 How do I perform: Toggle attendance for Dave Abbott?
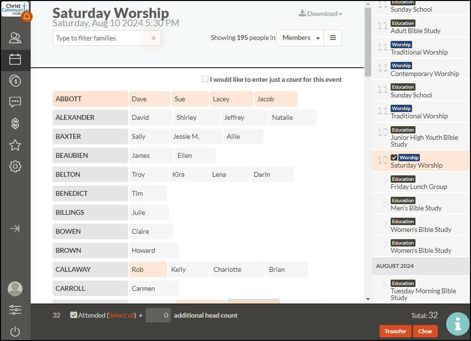tap(150, 99)
